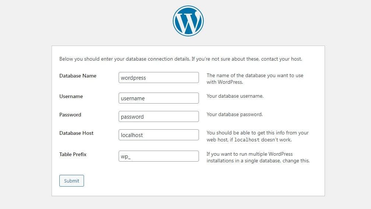Click the intro text about database connection details
Screen dimensions: 371x209
pos(181,59)
